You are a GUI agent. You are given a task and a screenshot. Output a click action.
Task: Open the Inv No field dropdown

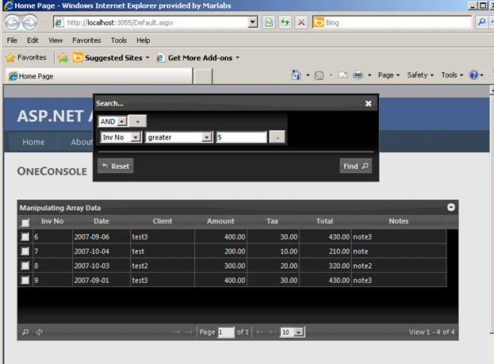coord(121,137)
